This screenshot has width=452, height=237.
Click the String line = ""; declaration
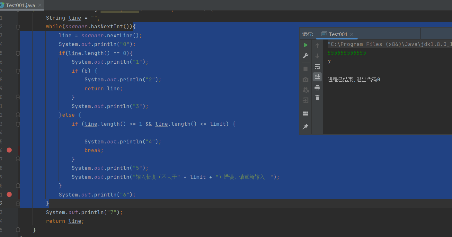tap(73, 18)
